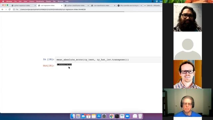213x120 pixels.
Task: Click the address bar URL field
Action: 87,10
